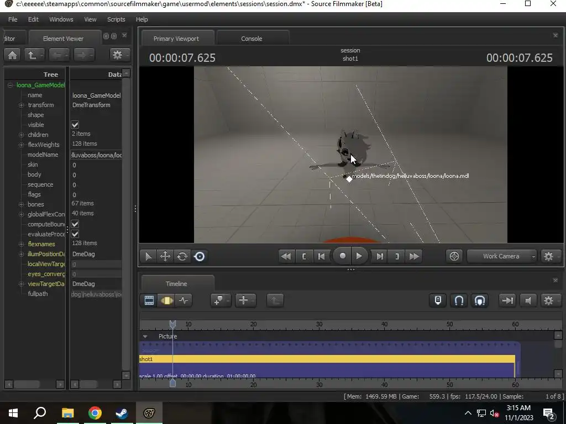
Task: Select the move manipulator tool
Action: (x=165, y=256)
